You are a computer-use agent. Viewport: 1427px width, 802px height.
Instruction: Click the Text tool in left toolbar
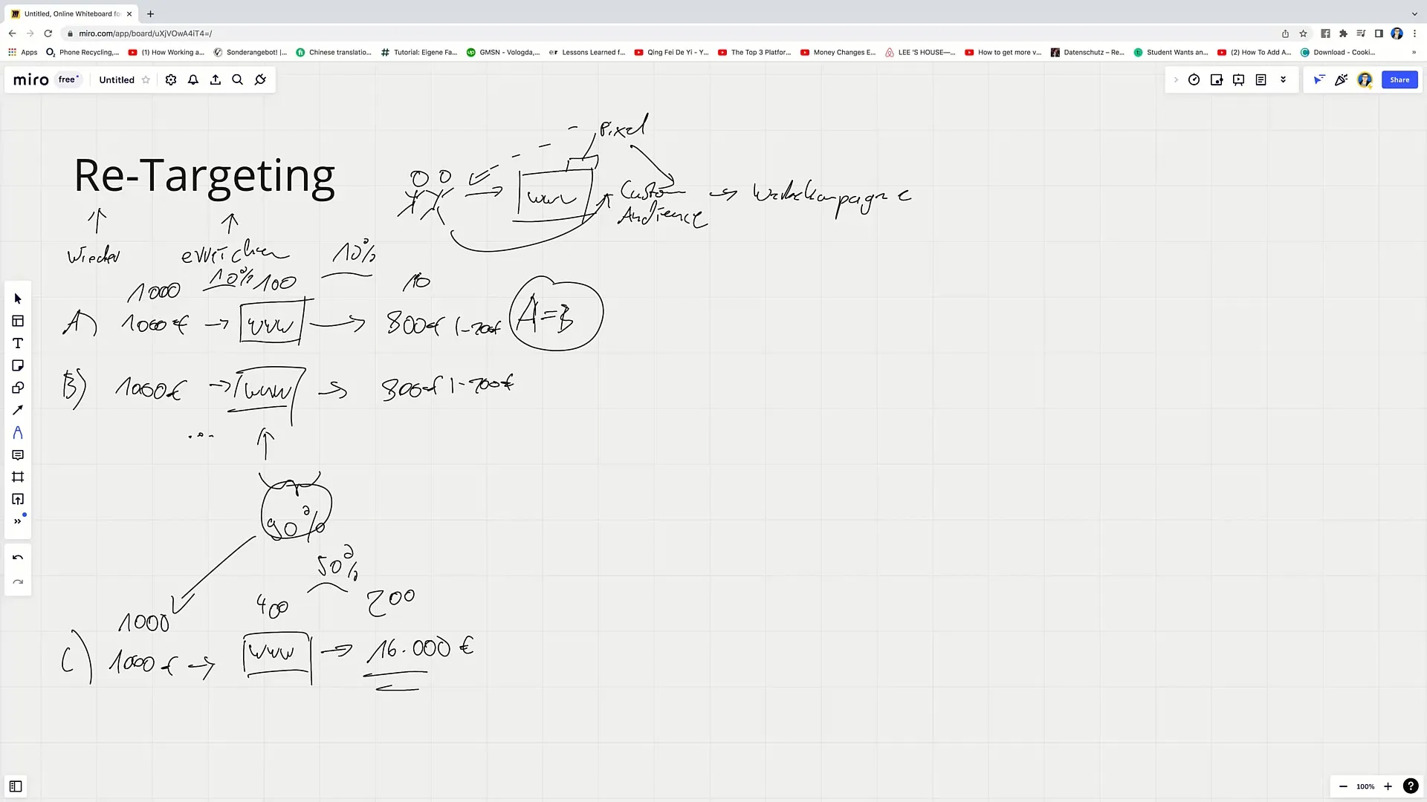[18, 343]
